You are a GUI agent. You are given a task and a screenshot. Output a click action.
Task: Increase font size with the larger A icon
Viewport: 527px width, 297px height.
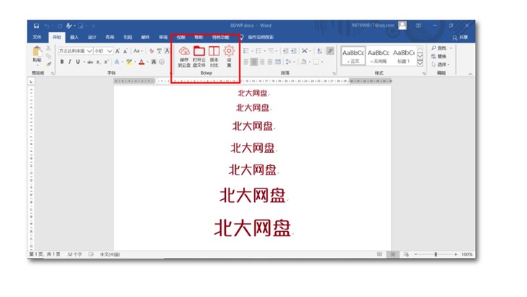tap(117, 51)
